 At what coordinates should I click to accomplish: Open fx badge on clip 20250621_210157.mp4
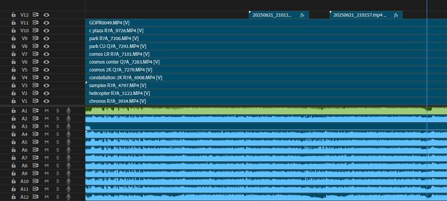396,15
